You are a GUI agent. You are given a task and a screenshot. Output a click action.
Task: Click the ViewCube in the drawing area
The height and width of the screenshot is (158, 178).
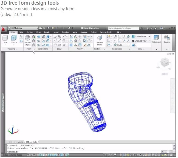tap(165, 65)
